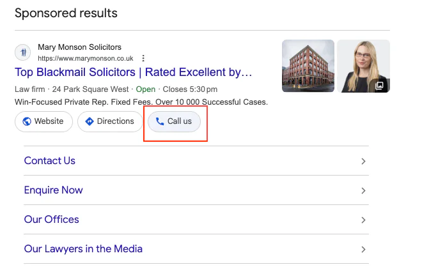
Task: Click the Mary Monson Solicitors name
Action: click(79, 47)
